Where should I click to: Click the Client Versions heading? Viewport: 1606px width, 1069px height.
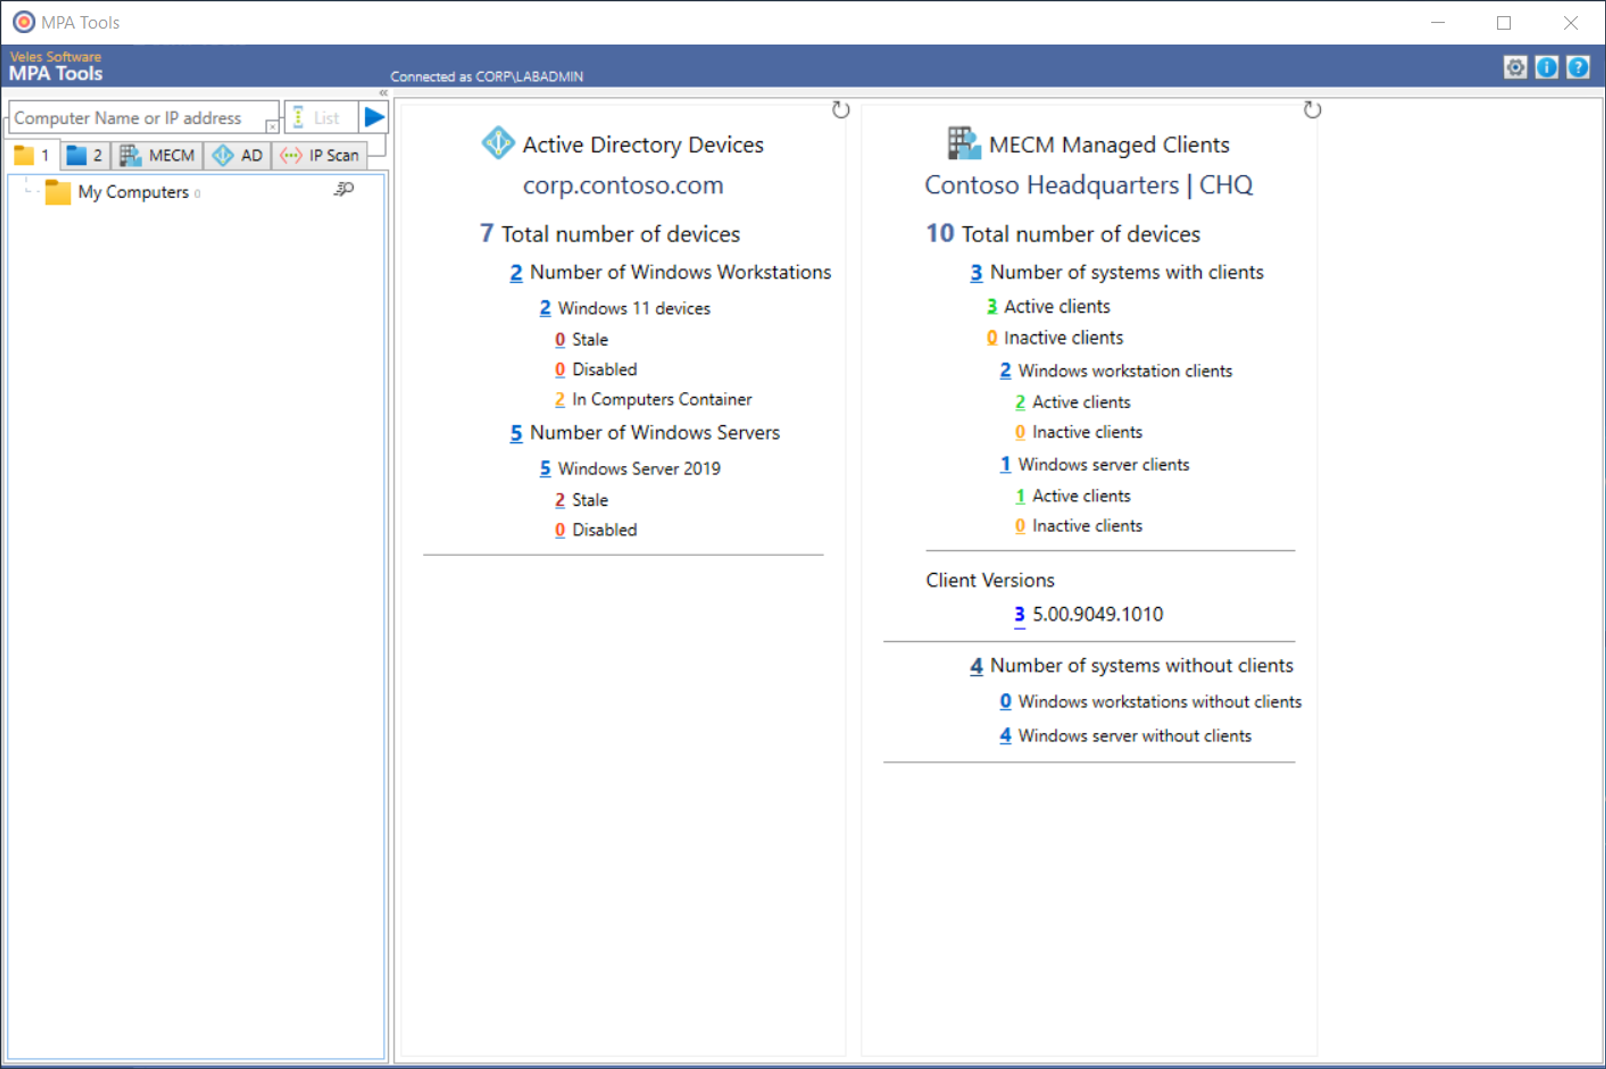click(990, 580)
